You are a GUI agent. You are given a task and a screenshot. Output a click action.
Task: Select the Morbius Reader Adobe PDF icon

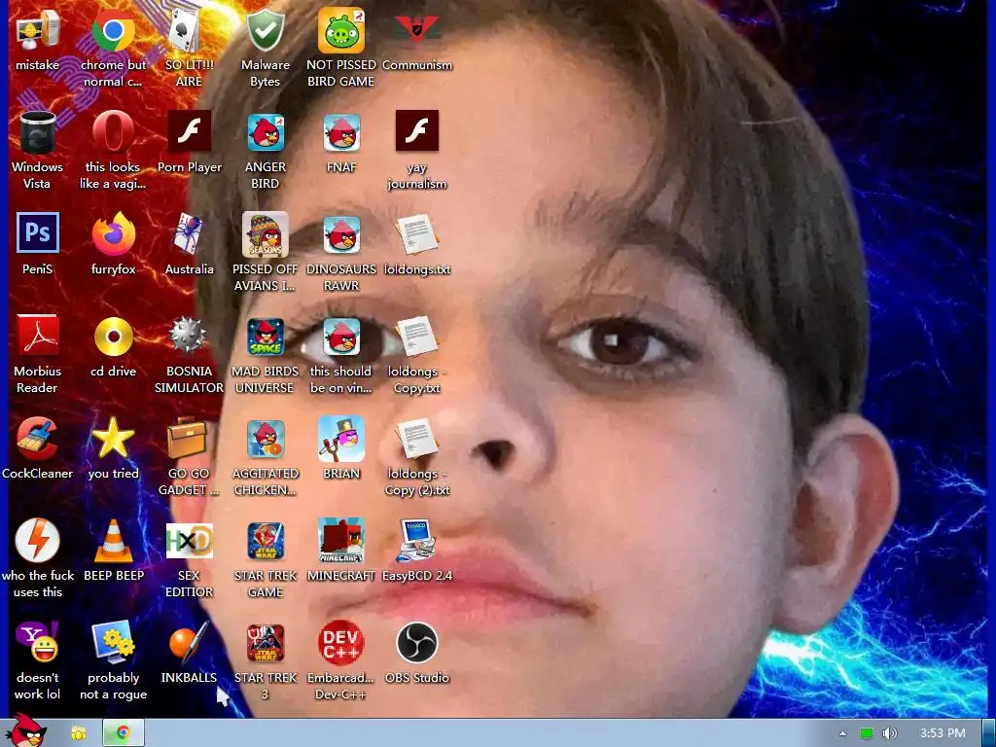(x=38, y=336)
